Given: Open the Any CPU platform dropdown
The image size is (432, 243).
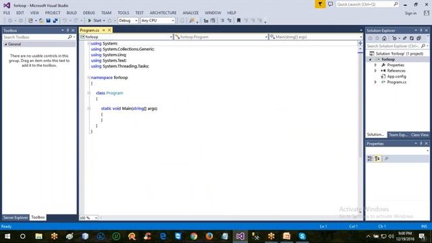Looking at the screenshot, I should pos(157,21).
